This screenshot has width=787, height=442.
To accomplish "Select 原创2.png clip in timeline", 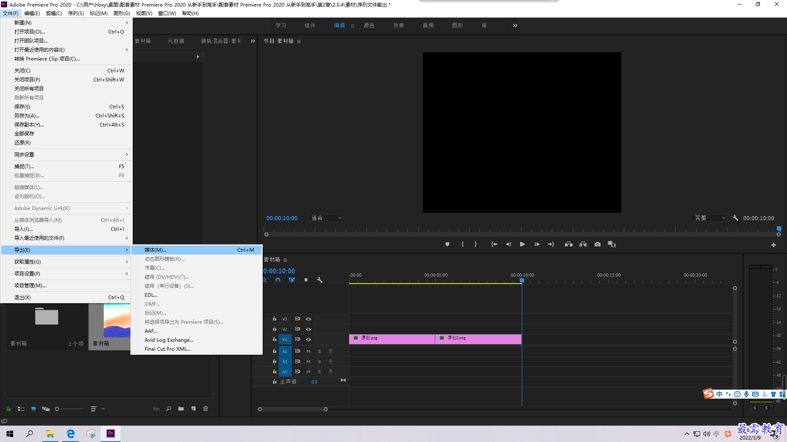I will tap(478, 339).
